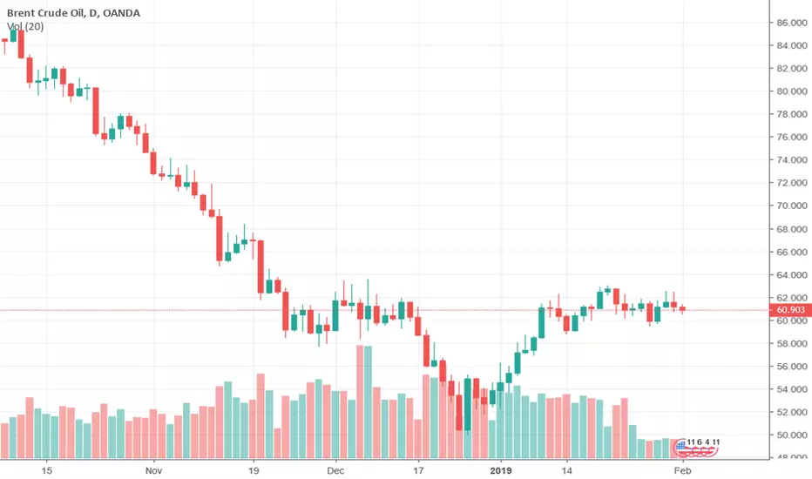Click the tallest volume bar in early December
The width and height of the screenshot is (812, 479).
pos(360,401)
